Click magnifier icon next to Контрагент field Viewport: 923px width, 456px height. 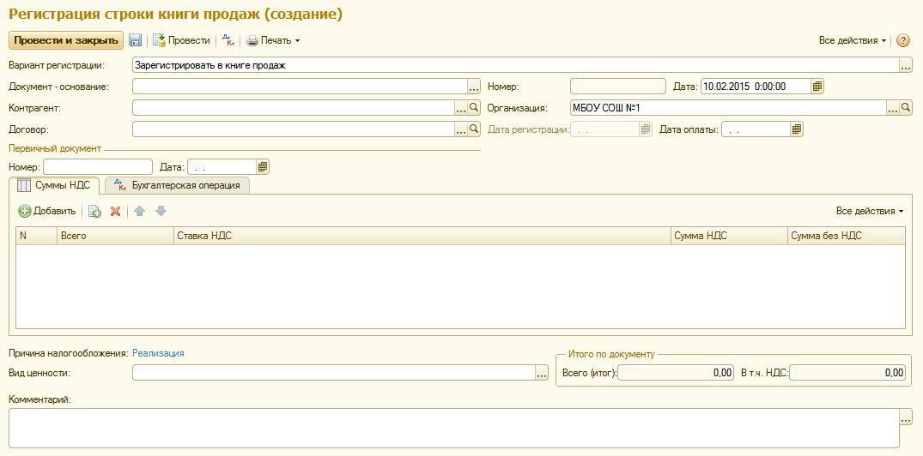tap(475, 107)
